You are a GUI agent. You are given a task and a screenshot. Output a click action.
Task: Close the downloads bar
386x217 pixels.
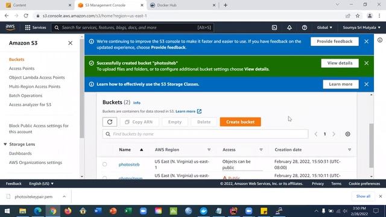381,197
